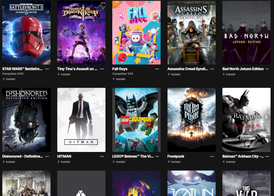The width and height of the screenshot is (274, 196).
Task: Click 'Conquistas 0/43' under Battlefront II
Action: click(13, 74)
